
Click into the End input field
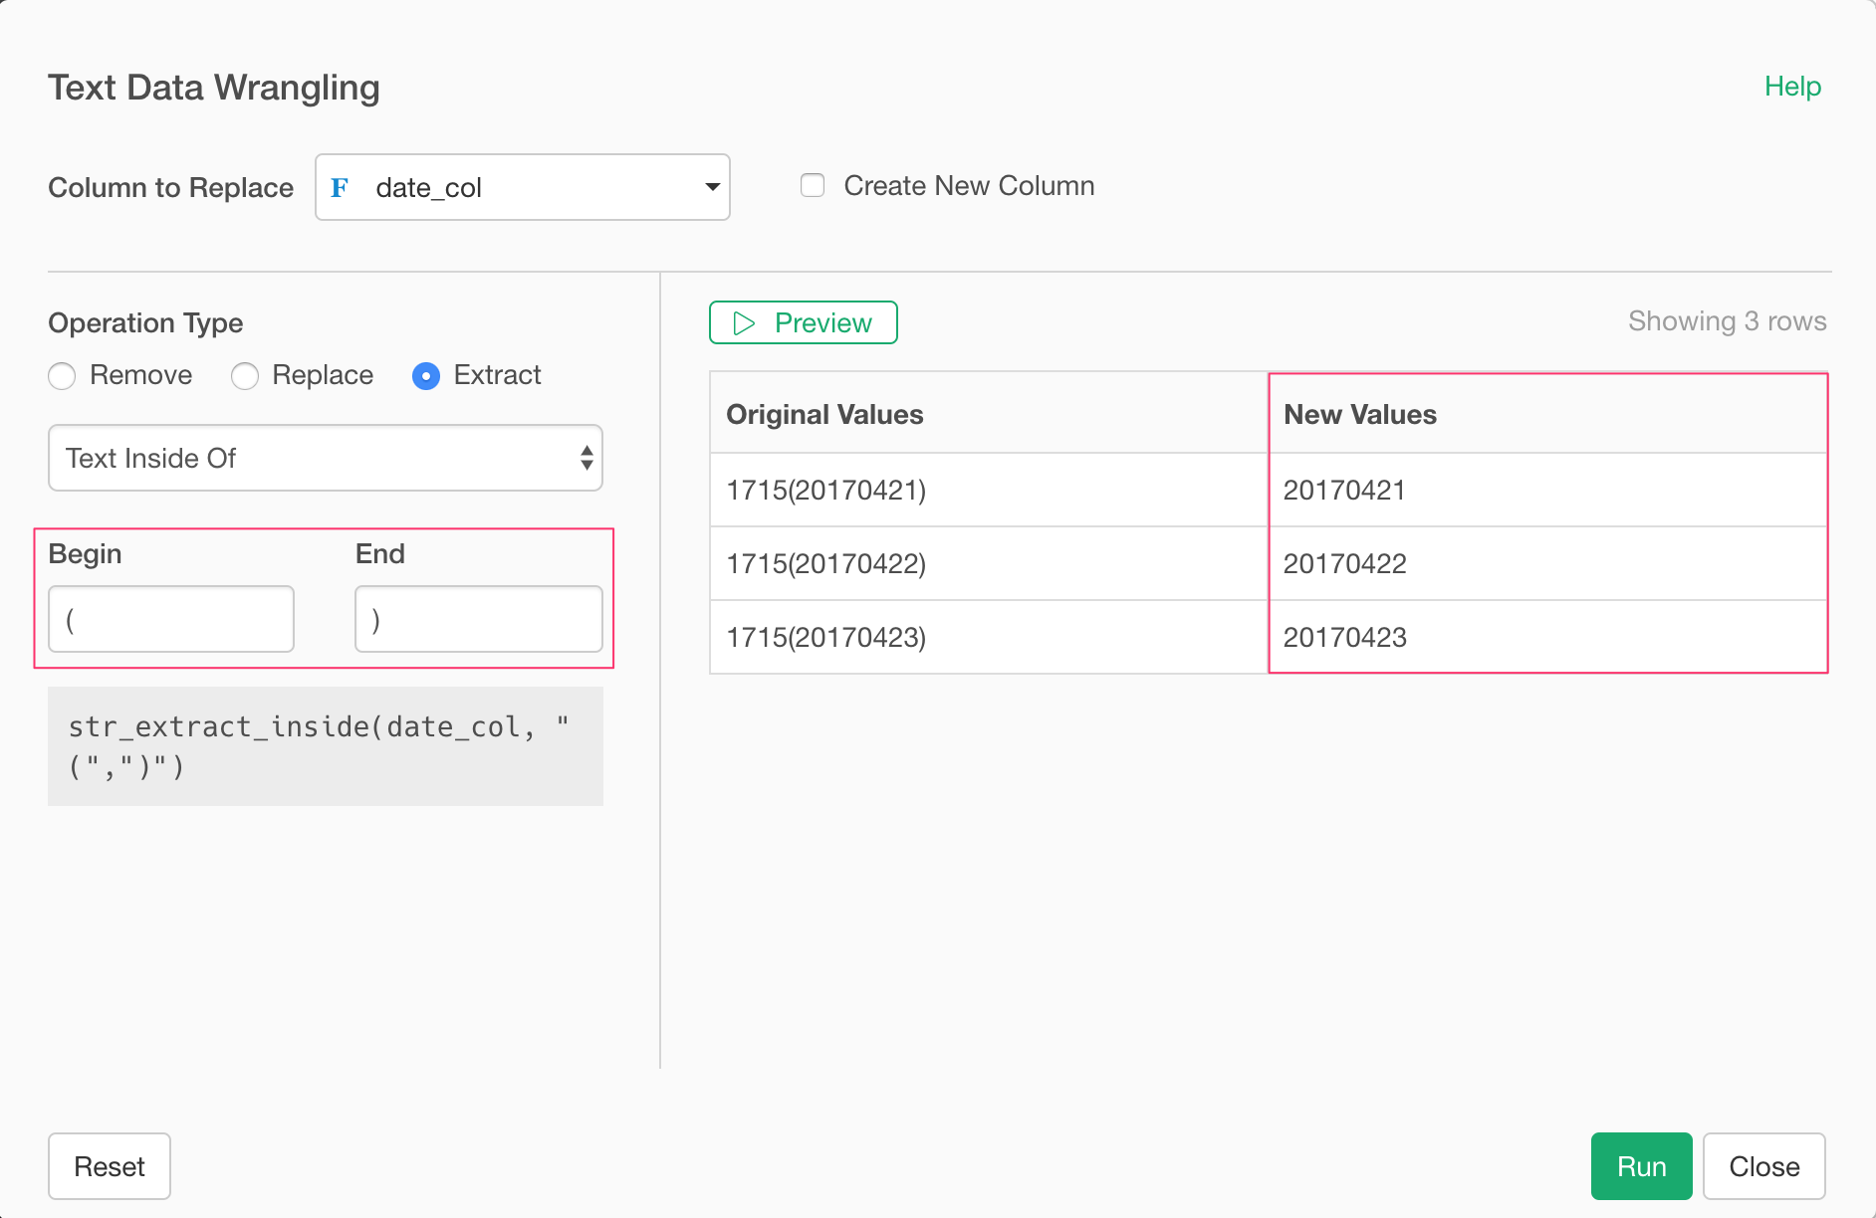479,620
